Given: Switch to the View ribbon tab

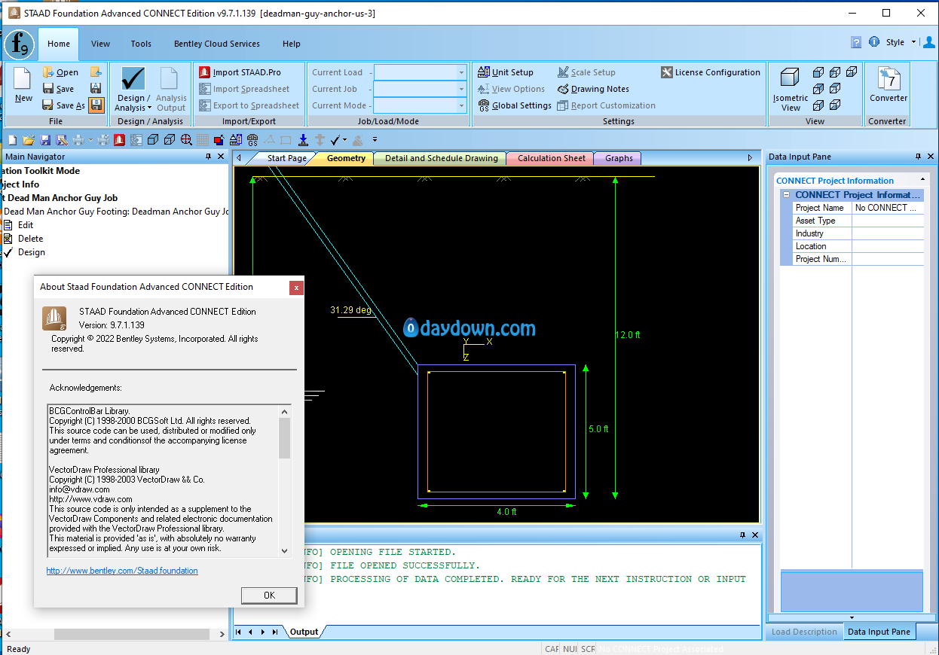Looking at the screenshot, I should (x=100, y=44).
